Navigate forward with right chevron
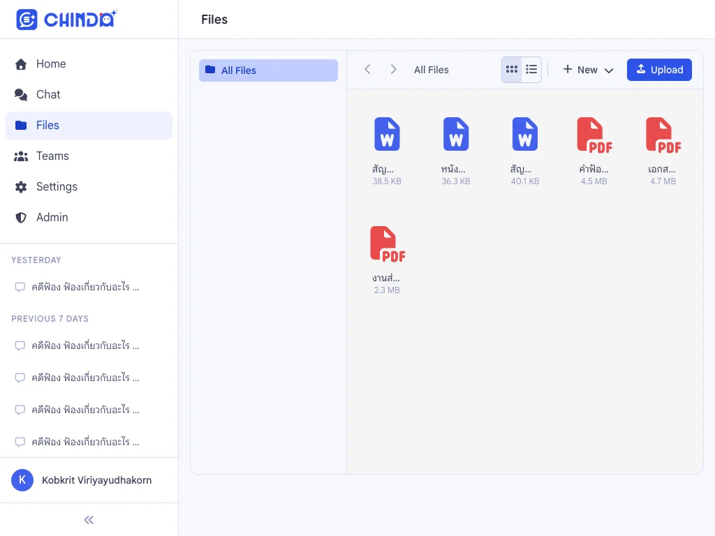The width and height of the screenshot is (715, 536). [x=394, y=69]
